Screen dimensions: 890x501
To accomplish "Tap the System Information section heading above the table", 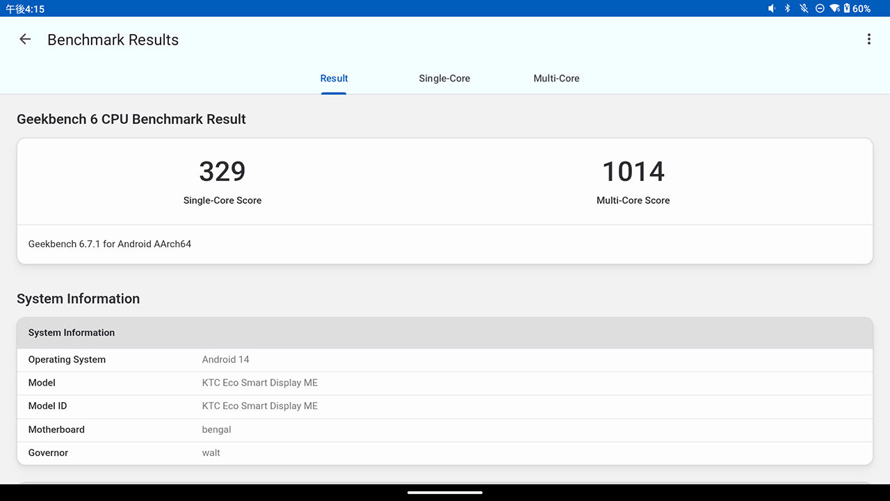I will click(79, 299).
